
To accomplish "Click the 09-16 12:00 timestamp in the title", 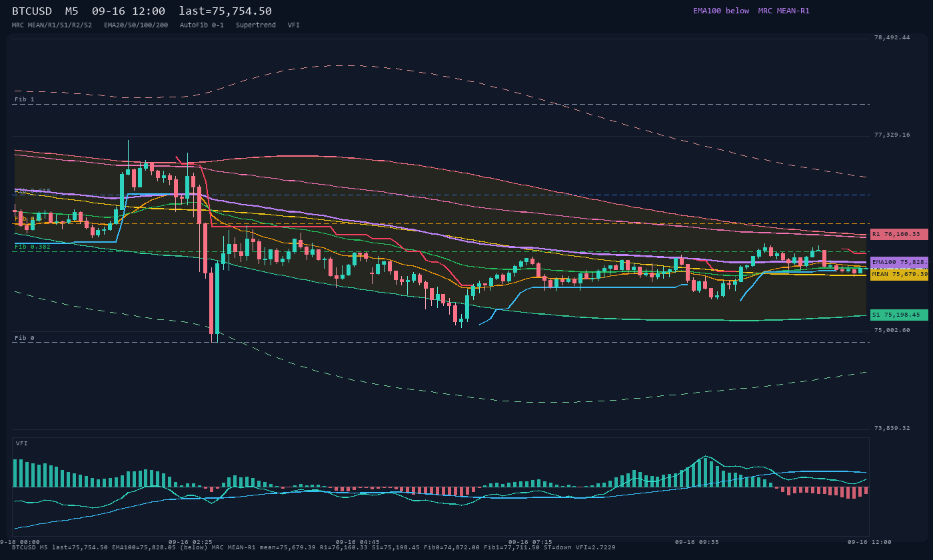I will [x=129, y=11].
